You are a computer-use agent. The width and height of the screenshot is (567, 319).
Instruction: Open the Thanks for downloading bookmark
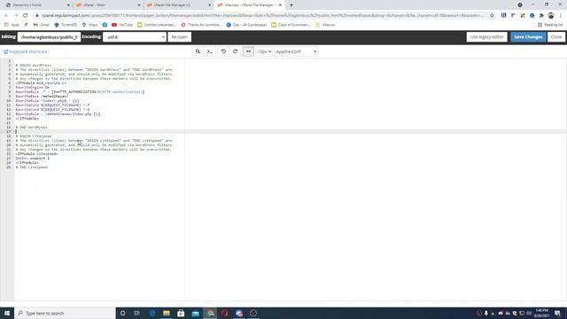(x=201, y=25)
